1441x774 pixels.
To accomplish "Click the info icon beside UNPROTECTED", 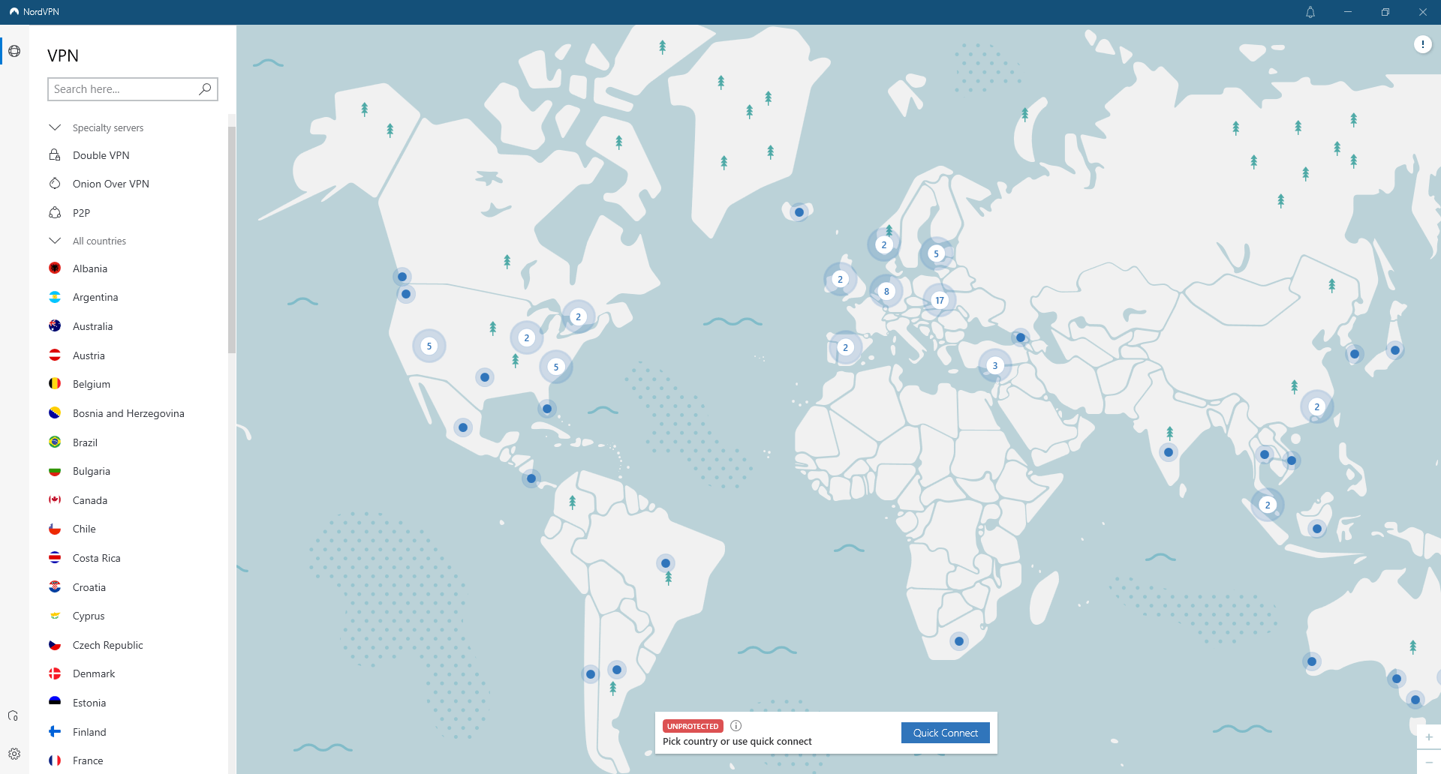I will (736, 725).
